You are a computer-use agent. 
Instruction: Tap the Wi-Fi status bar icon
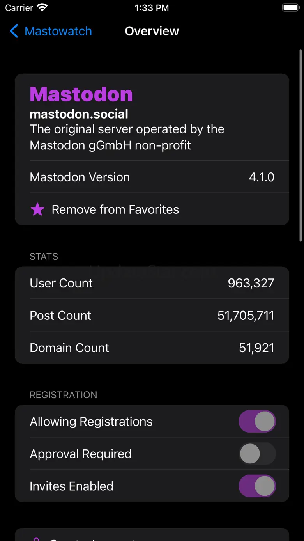pos(42,8)
